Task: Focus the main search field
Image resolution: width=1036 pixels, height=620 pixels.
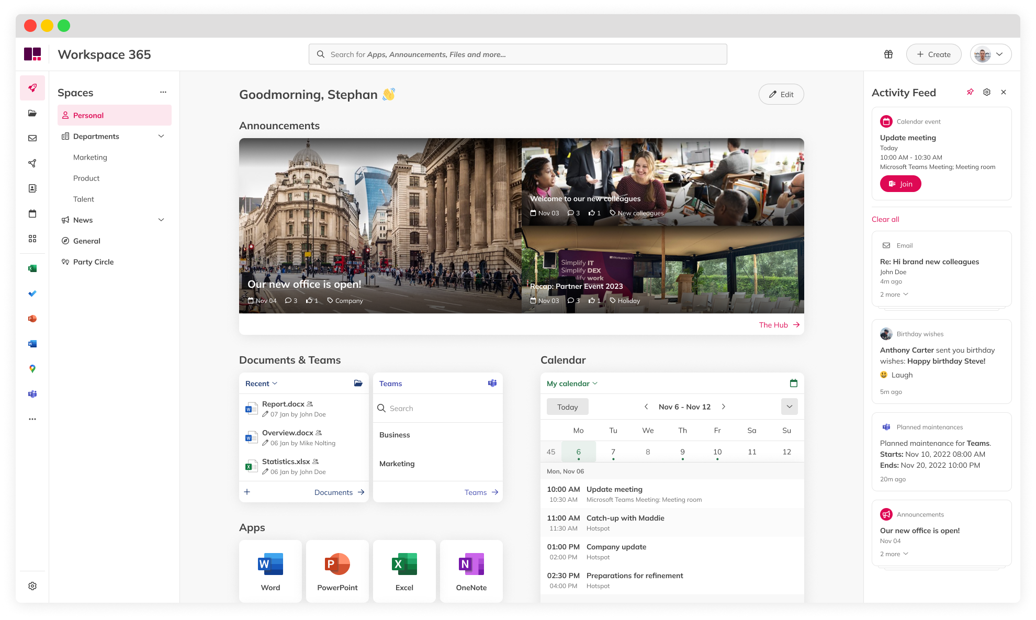Action: point(518,54)
